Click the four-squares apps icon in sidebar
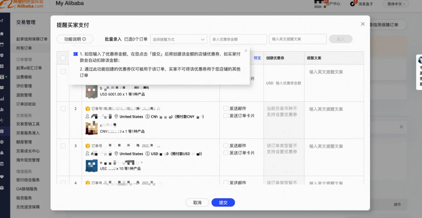The image size is (422, 218). 2,66
